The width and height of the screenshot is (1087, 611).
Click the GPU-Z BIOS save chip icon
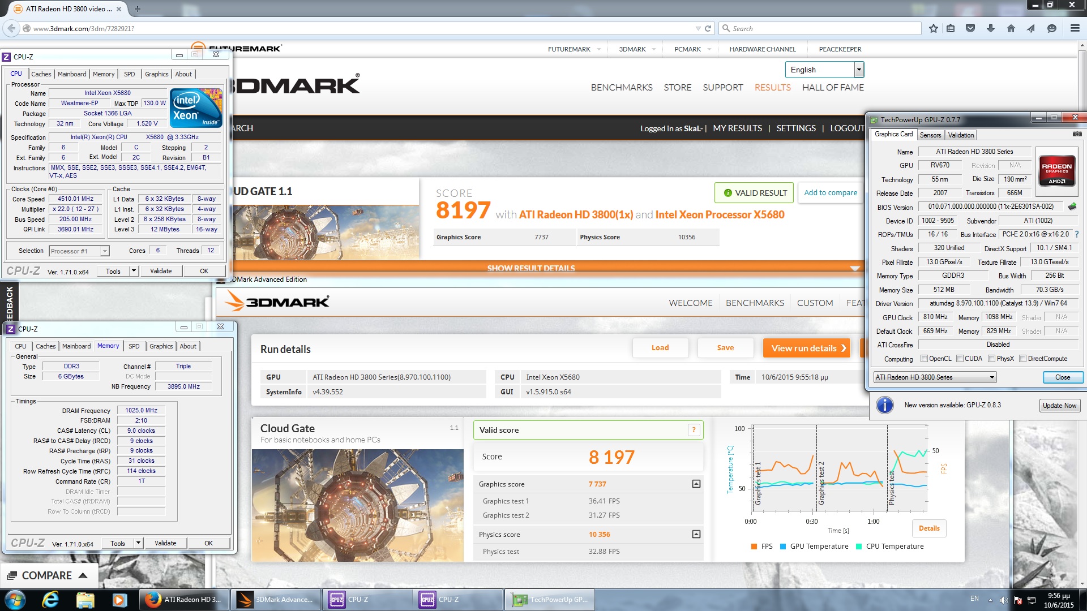click(1072, 206)
